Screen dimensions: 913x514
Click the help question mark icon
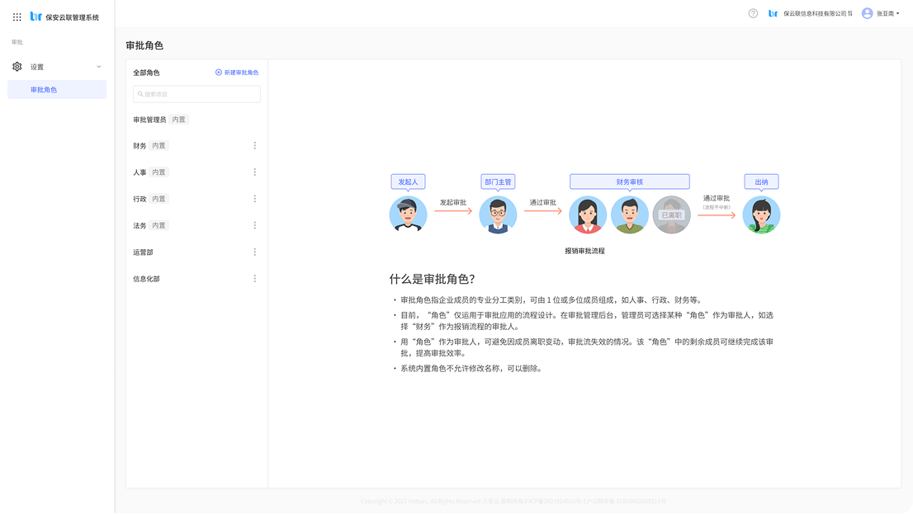coord(753,13)
